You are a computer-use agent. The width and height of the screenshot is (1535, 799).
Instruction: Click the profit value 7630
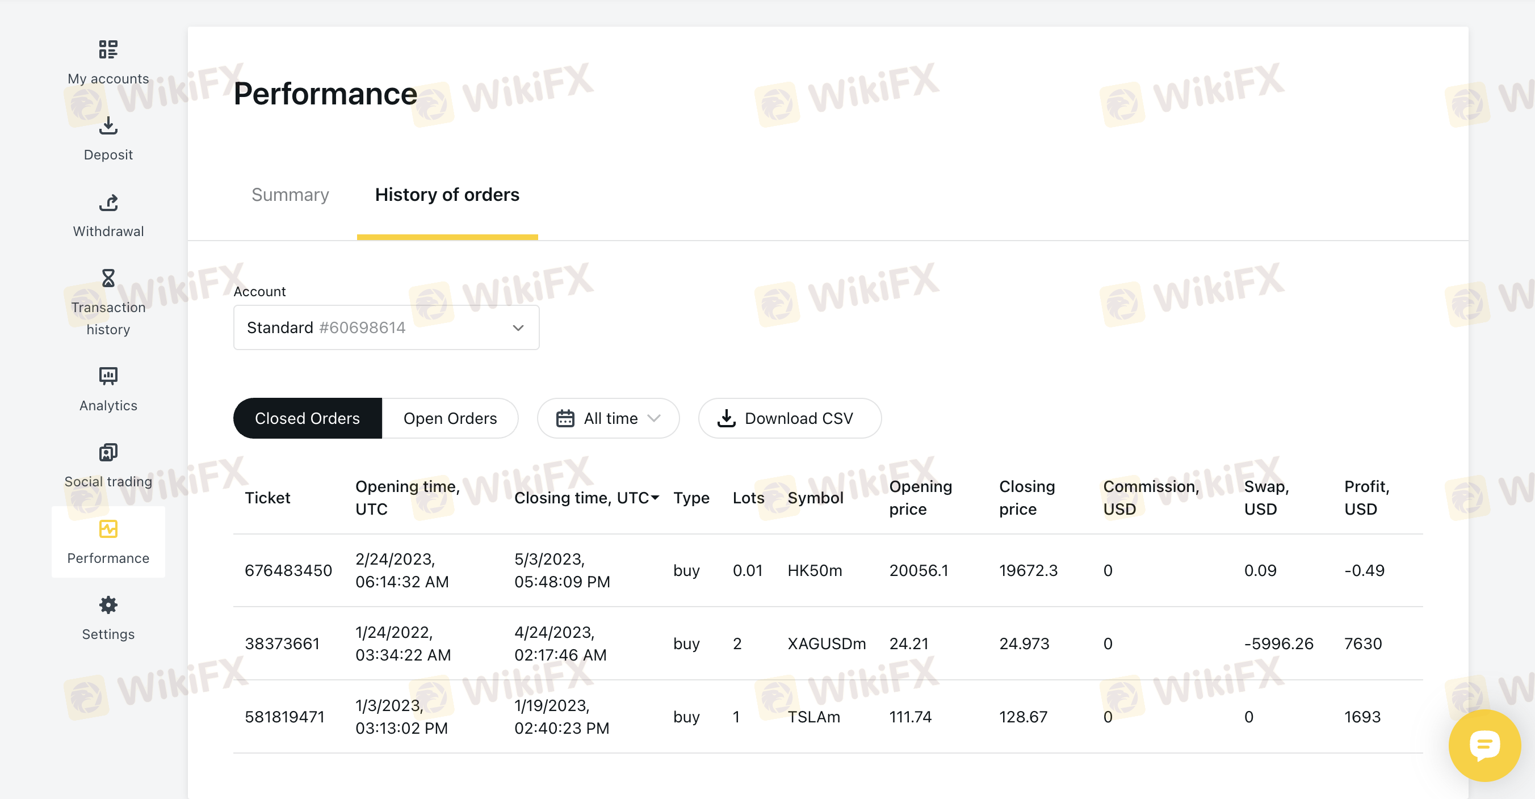(x=1363, y=644)
